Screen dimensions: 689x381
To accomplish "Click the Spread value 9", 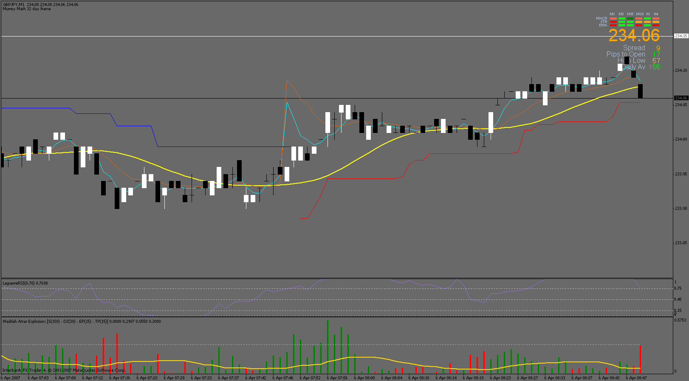I will 658,48.
